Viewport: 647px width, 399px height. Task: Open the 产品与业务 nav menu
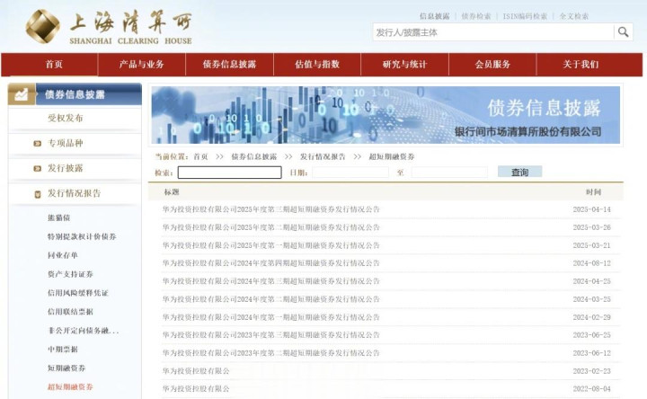coord(142,65)
